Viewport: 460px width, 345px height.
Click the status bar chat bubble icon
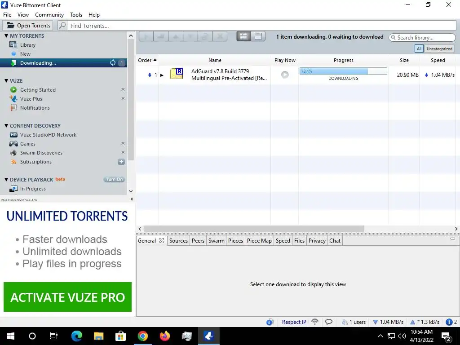tap(329, 322)
